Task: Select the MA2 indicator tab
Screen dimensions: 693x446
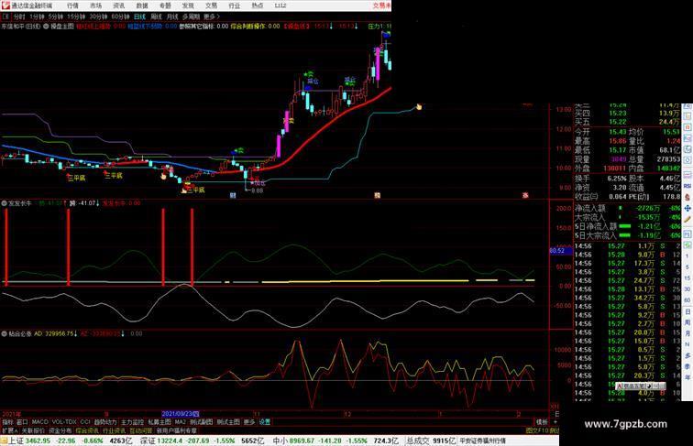Action: [x=180, y=422]
